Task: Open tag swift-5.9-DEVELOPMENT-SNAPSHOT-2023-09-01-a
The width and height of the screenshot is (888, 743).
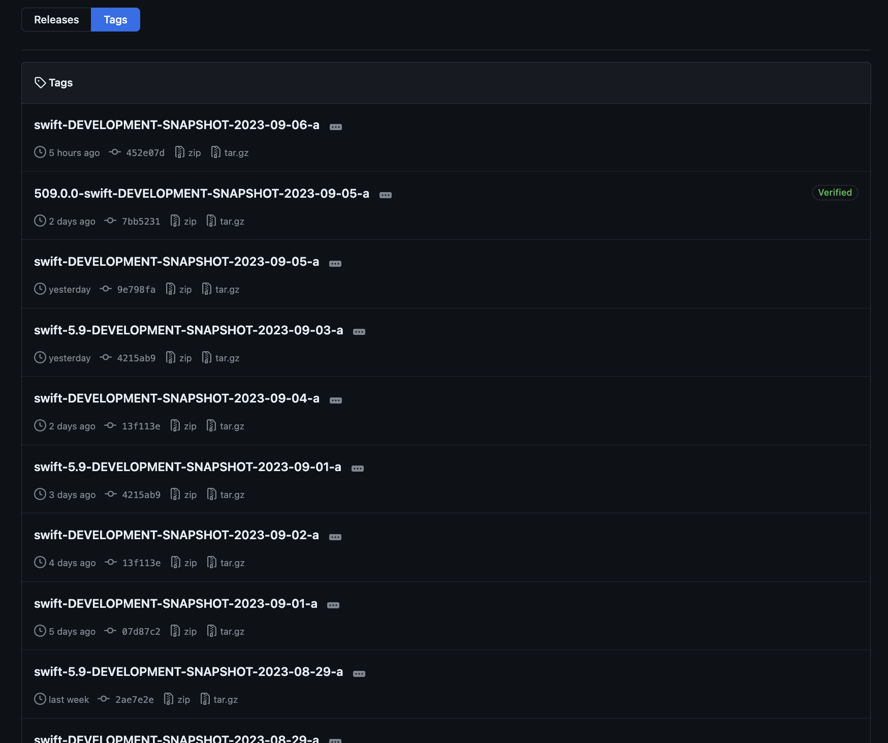Action: click(187, 467)
